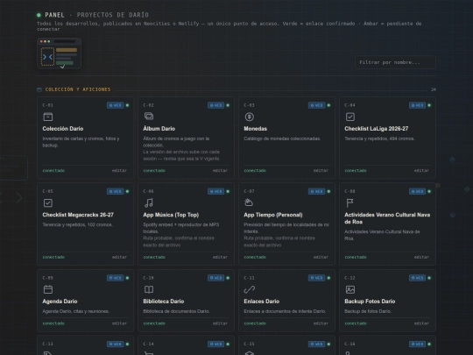The width and height of the screenshot is (473, 355).
Task: Click the Monedas dollar coin icon
Action: click(249, 117)
